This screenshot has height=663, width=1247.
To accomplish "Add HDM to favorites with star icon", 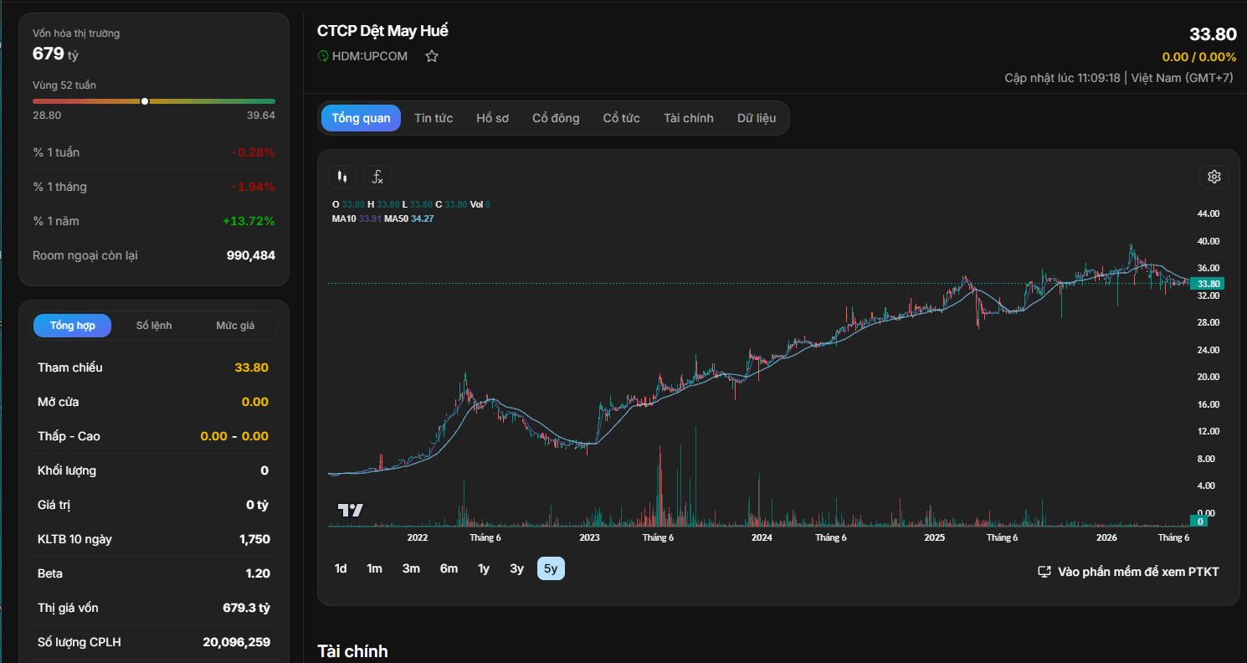I will [x=432, y=56].
